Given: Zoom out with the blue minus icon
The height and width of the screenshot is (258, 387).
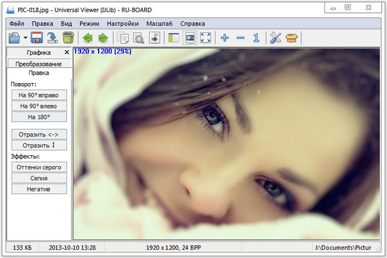Looking at the screenshot, I should (241, 38).
